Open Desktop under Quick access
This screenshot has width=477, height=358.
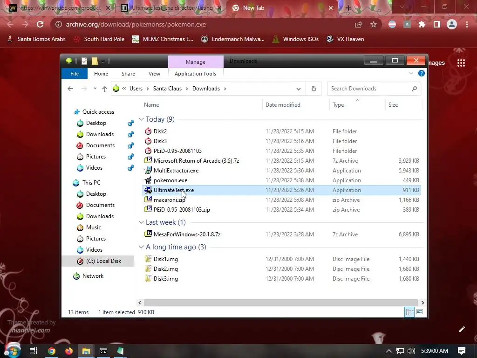[96, 123]
